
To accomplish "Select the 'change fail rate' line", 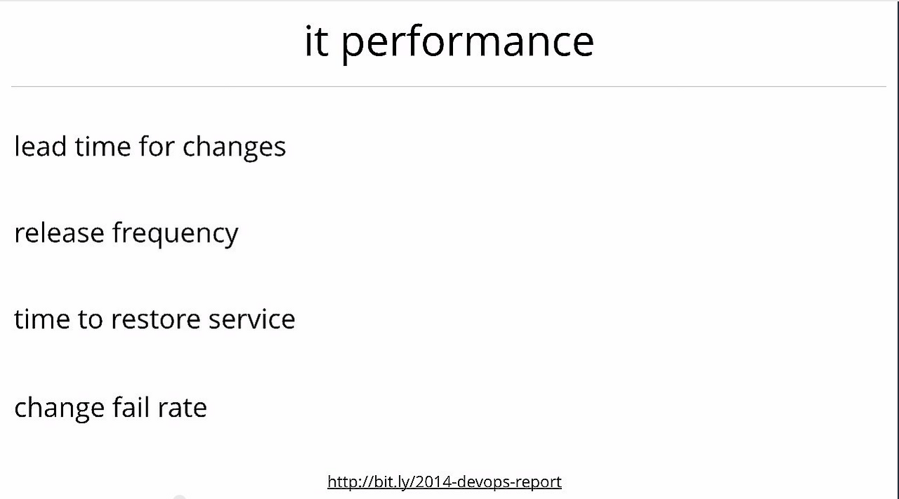I will click(110, 407).
